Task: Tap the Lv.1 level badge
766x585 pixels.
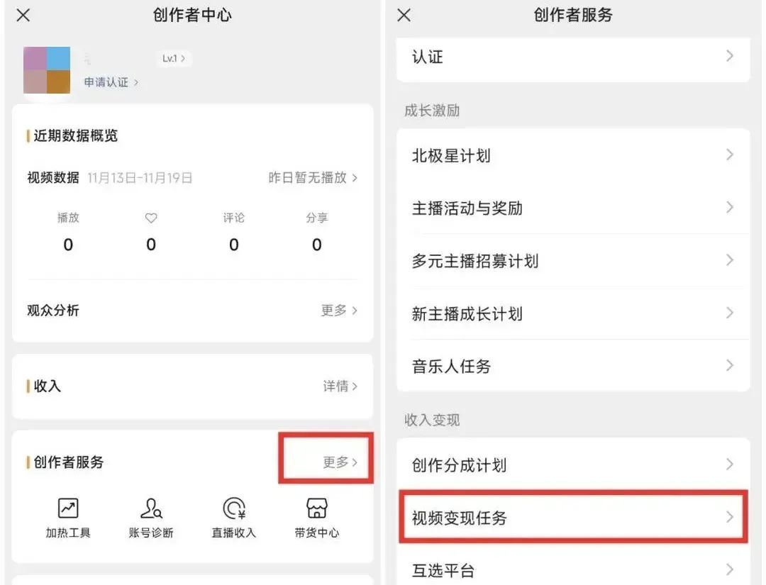Action: point(174,59)
